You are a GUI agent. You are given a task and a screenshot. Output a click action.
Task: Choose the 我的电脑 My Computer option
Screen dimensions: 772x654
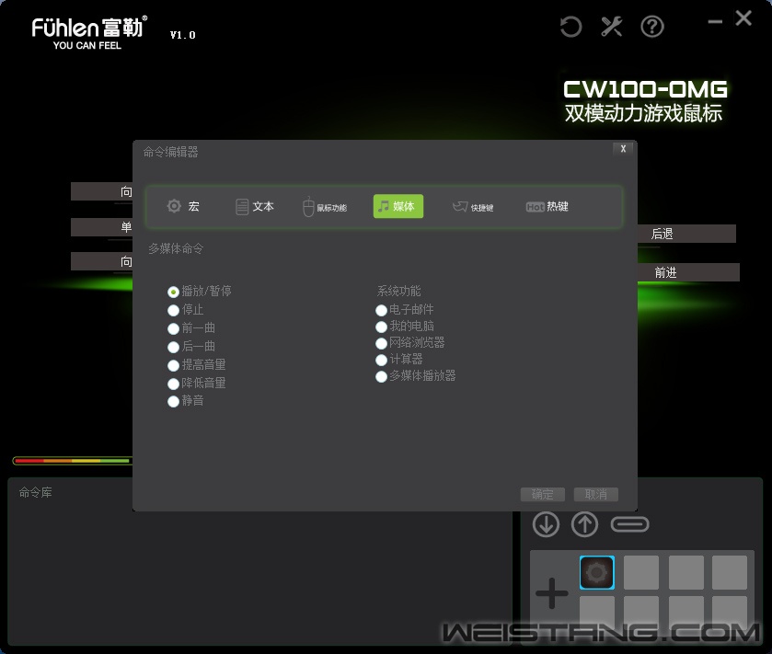pyautogui.click(x=381, y=327)
